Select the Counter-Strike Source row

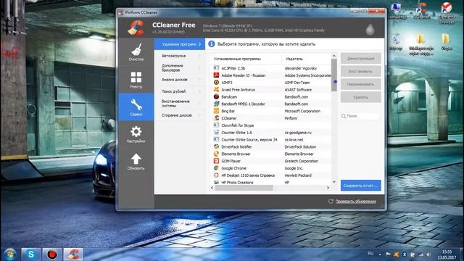[x=270, y=139]
